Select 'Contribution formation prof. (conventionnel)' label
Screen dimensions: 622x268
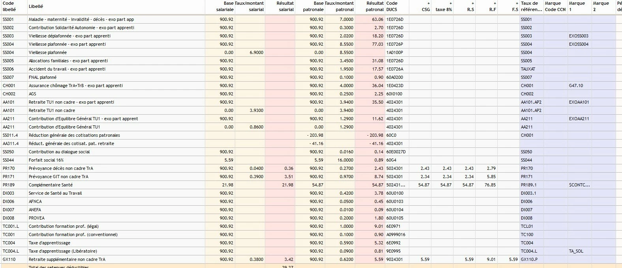coord(73,234)
